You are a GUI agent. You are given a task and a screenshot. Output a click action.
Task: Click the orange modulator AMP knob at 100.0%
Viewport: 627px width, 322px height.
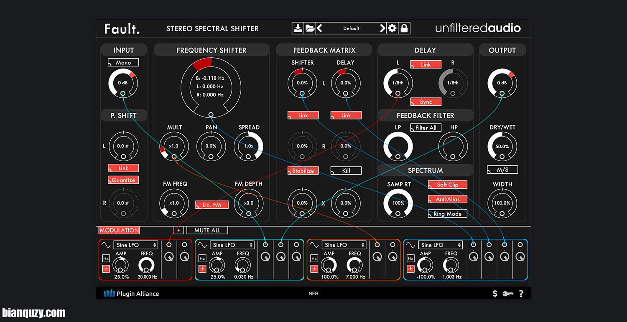[x=329, y=265]
